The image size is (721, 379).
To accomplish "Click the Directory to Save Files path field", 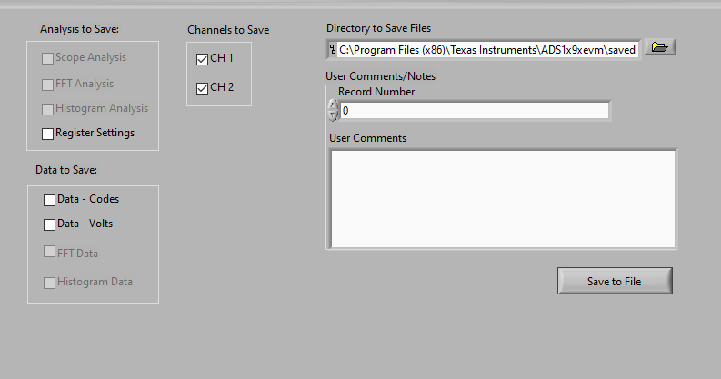I will [x=487, y=50].
